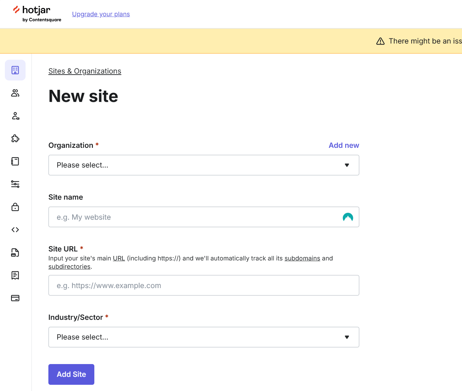462x391 pixels.
Task: Expand the Industry/Sector dropdown
Action: [x=204, y=337]
